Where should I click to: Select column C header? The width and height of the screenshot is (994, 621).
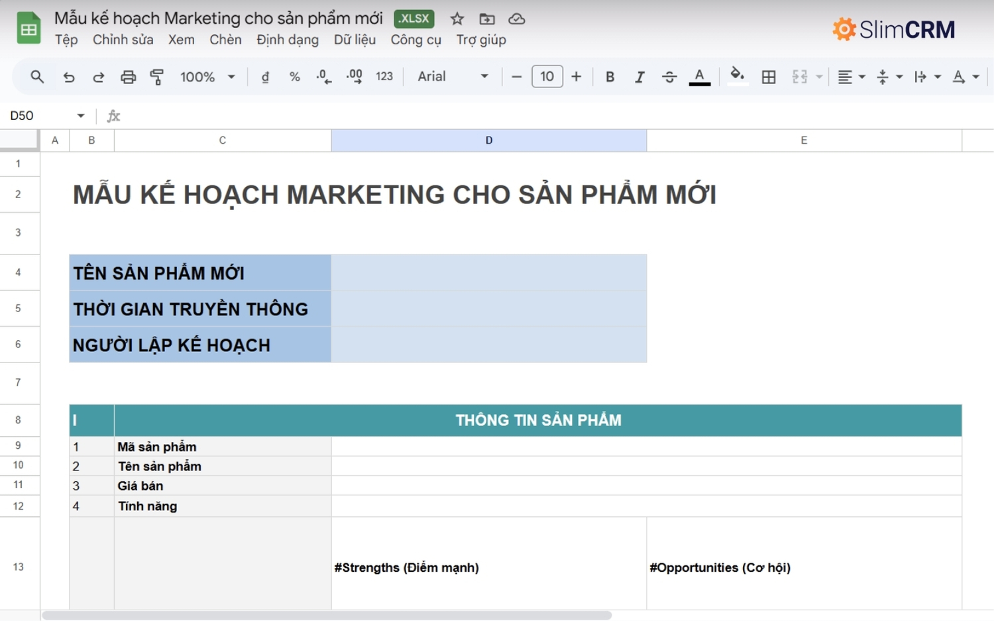point(223,141)
